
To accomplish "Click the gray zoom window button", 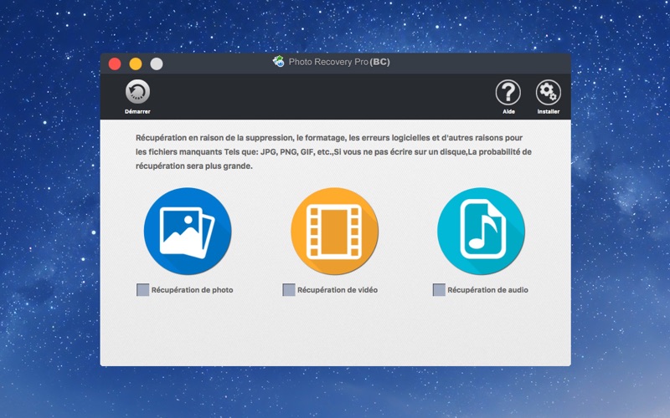I will pos(157,64).
